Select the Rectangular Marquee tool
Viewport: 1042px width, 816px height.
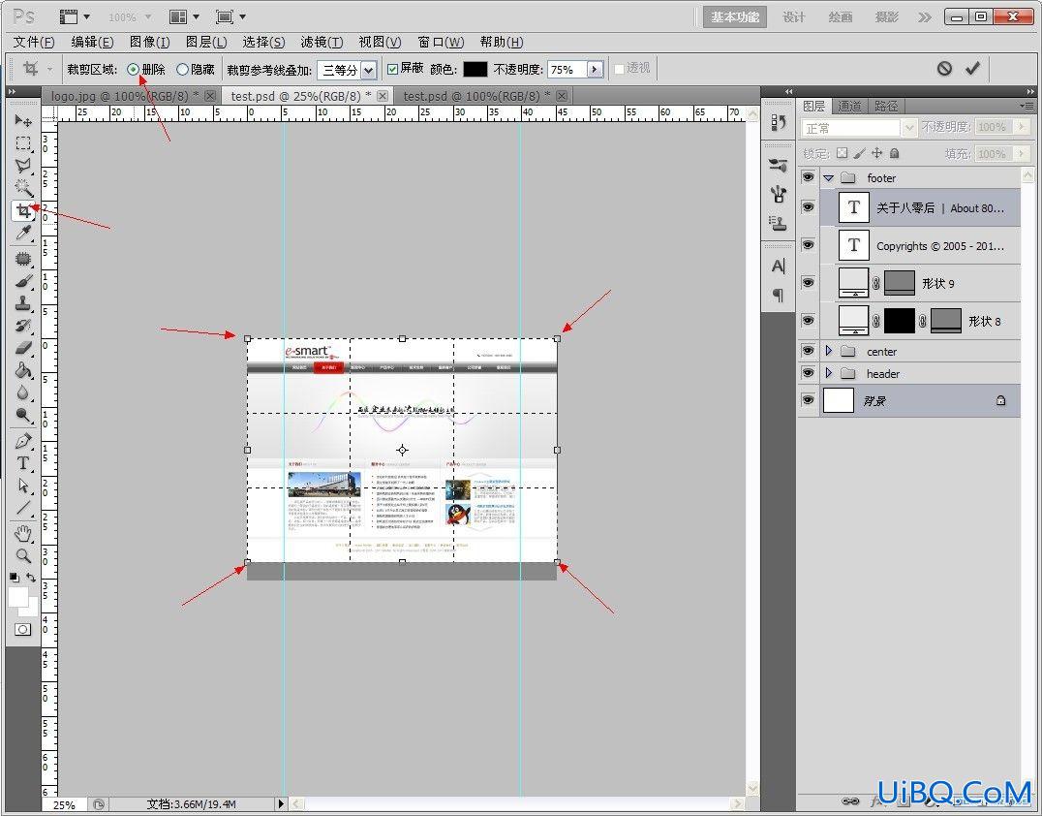[x=23, y=143]
